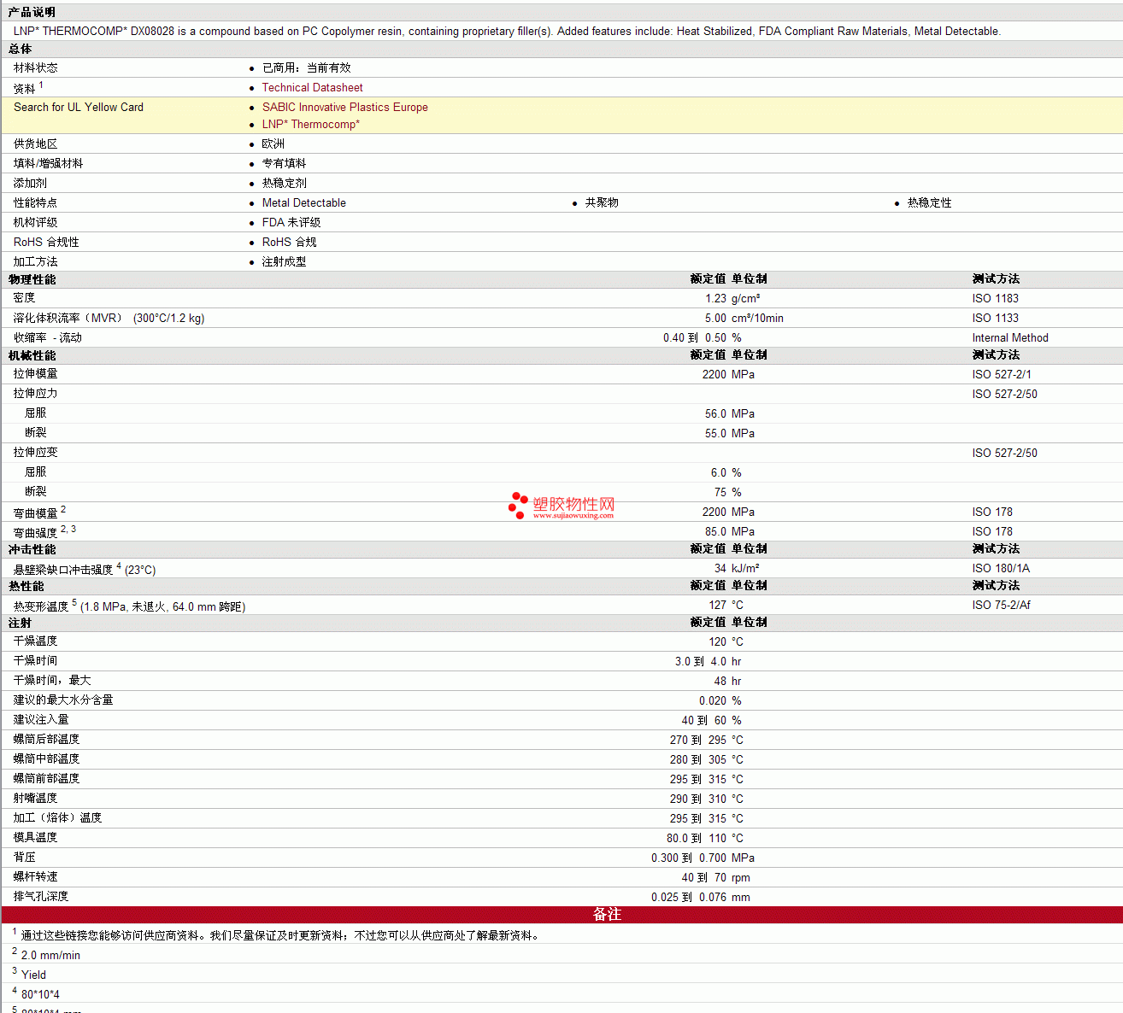Click the 模具温度 row label
1123x1013 pixels.
(35, 838)
